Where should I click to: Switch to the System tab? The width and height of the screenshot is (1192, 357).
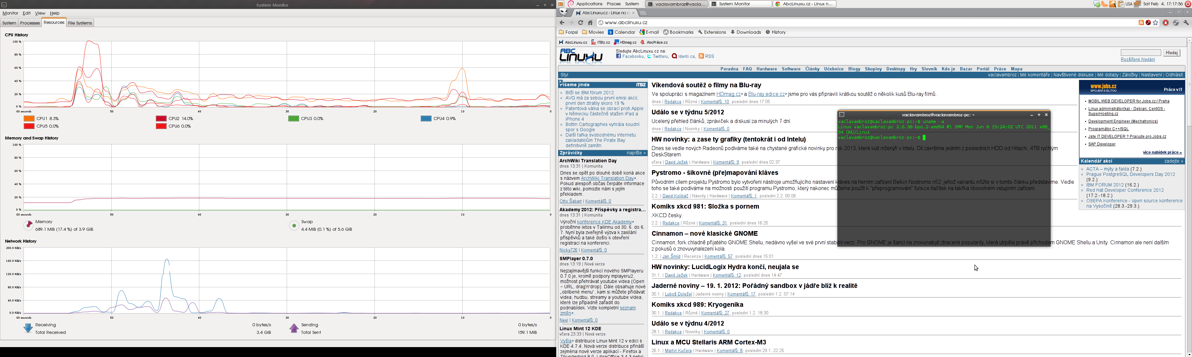click(x=9, y=23)
